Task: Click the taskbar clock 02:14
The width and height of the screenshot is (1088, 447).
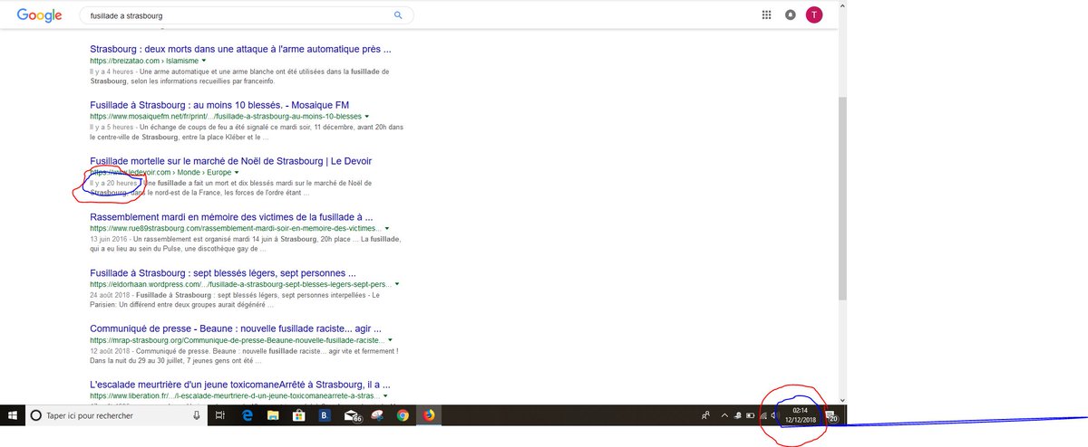Action: [800, 416]
